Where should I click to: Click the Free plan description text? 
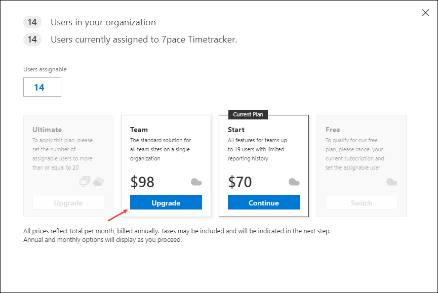tap(355, 154)
